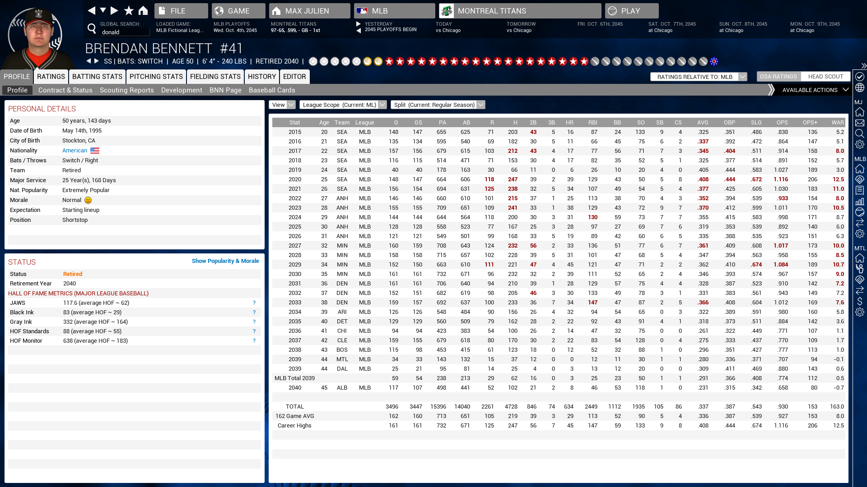Go to previous player with back arrow
Screen dimensions: 867x487
(x=89, y=61)
